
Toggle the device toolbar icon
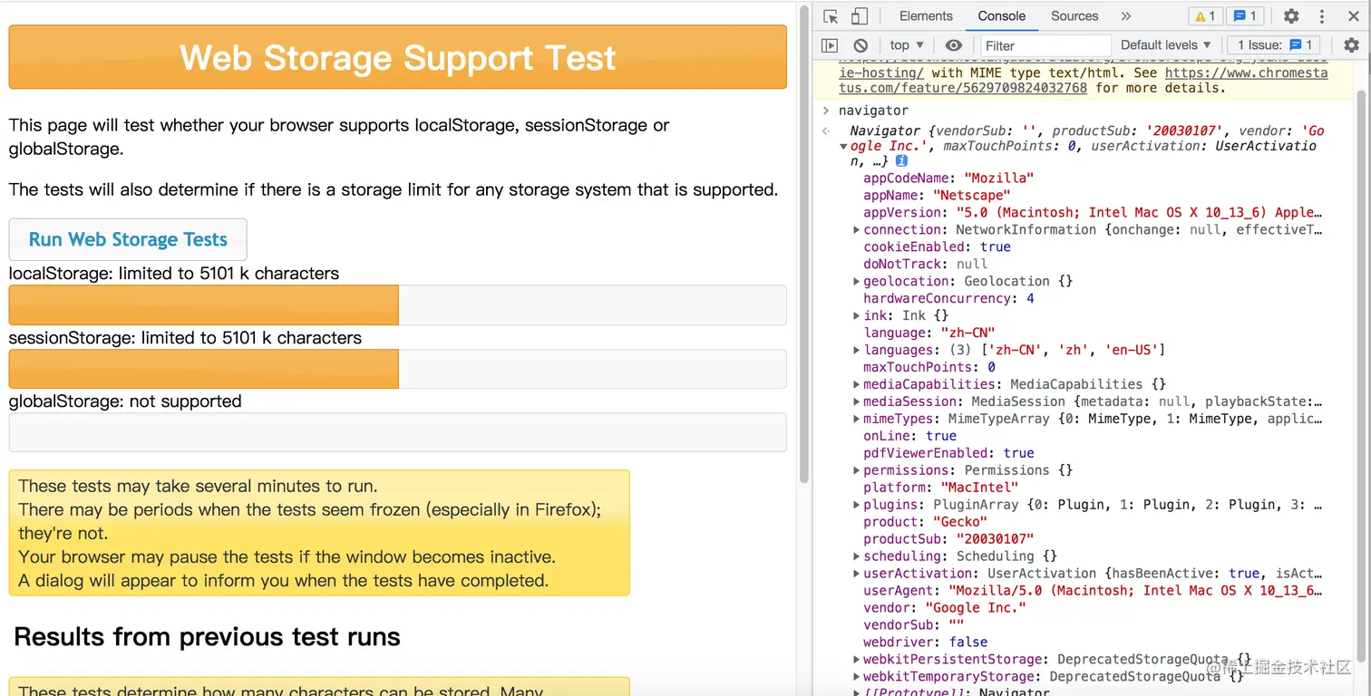pyautogui.click(x=859, y=16)
